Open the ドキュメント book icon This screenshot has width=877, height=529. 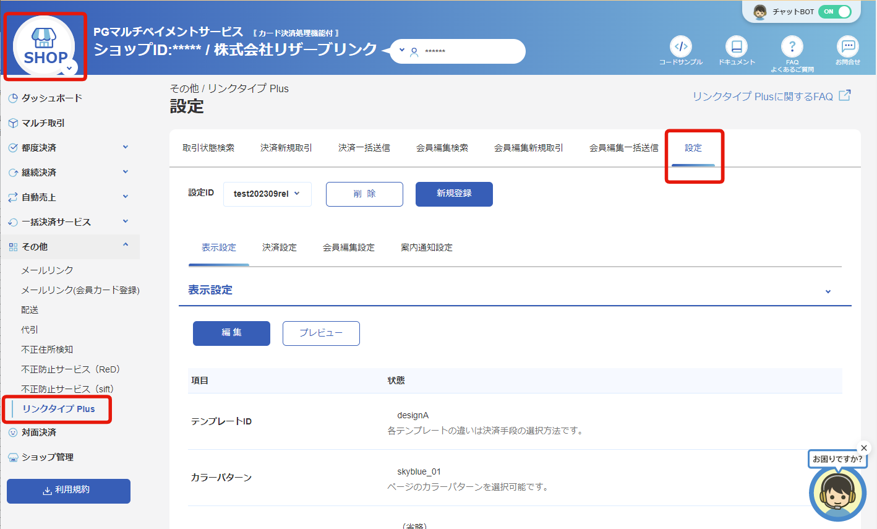click(x=737, y=46)
